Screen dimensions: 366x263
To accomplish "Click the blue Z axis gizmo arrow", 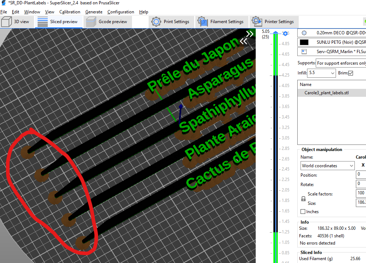I will point(180,107).
